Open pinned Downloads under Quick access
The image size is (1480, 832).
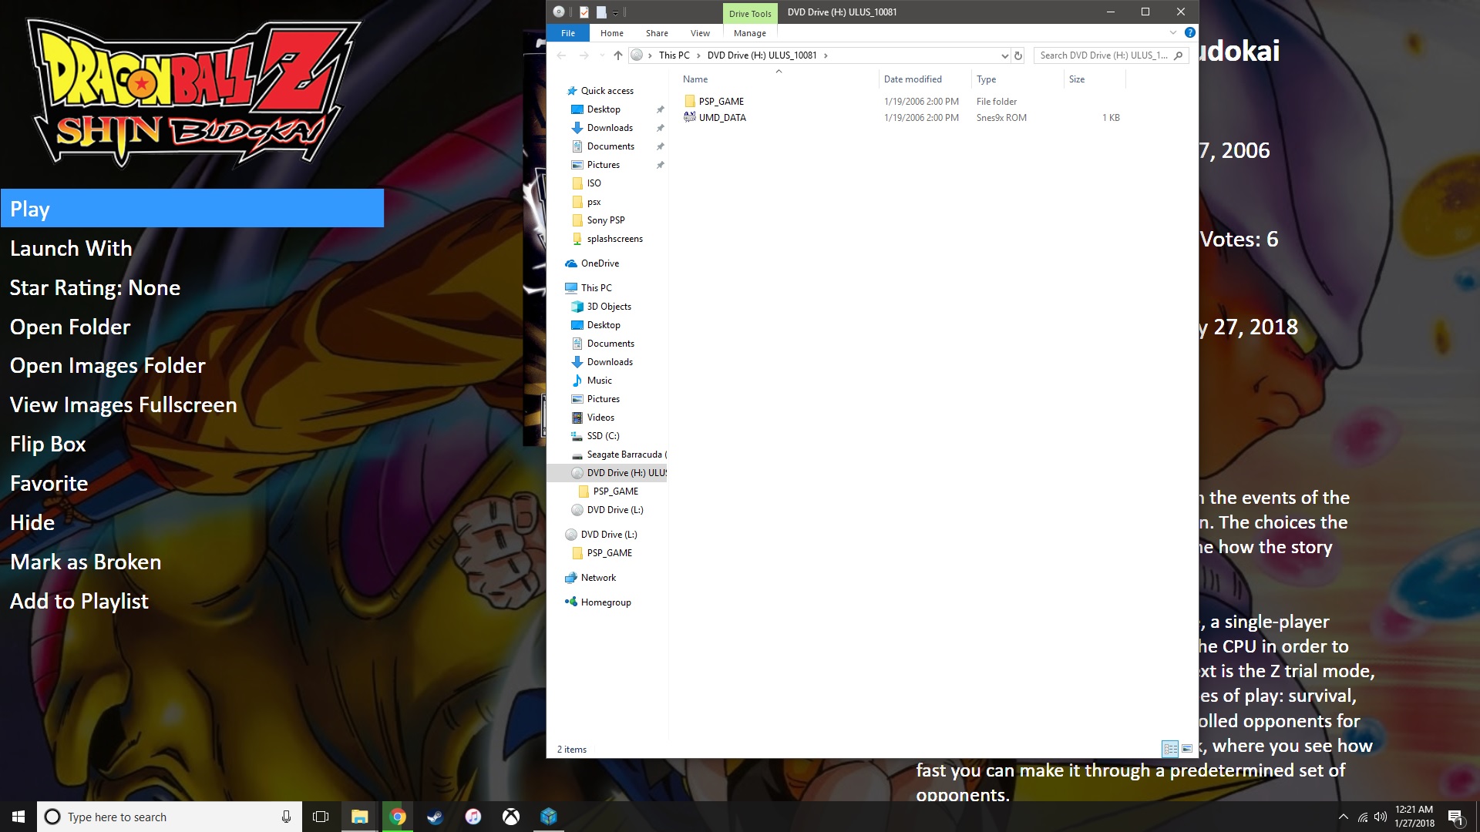tap(610, 128)
